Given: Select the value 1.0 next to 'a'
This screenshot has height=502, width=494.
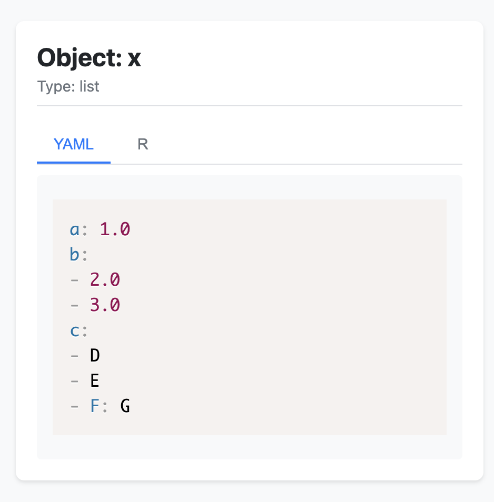Looking at the screenshot, I should coord(114,229).
